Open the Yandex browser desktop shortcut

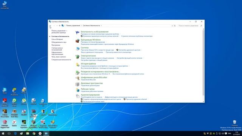click(14, 123)
